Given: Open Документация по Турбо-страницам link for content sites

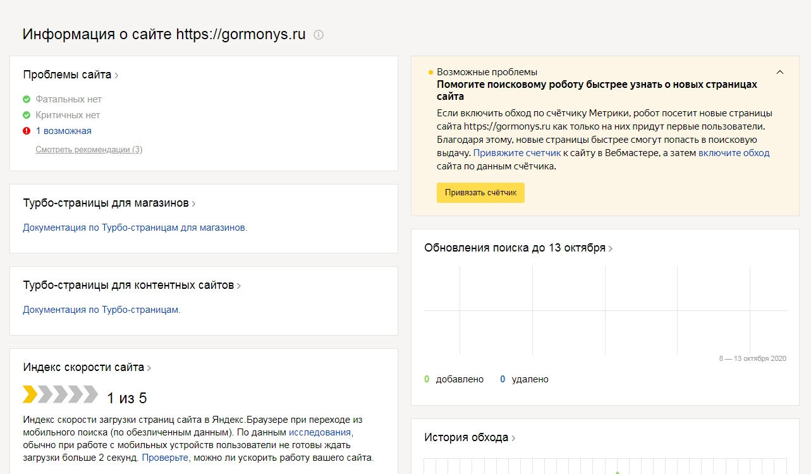Looking at the screenshot, I should coord(102,310).
